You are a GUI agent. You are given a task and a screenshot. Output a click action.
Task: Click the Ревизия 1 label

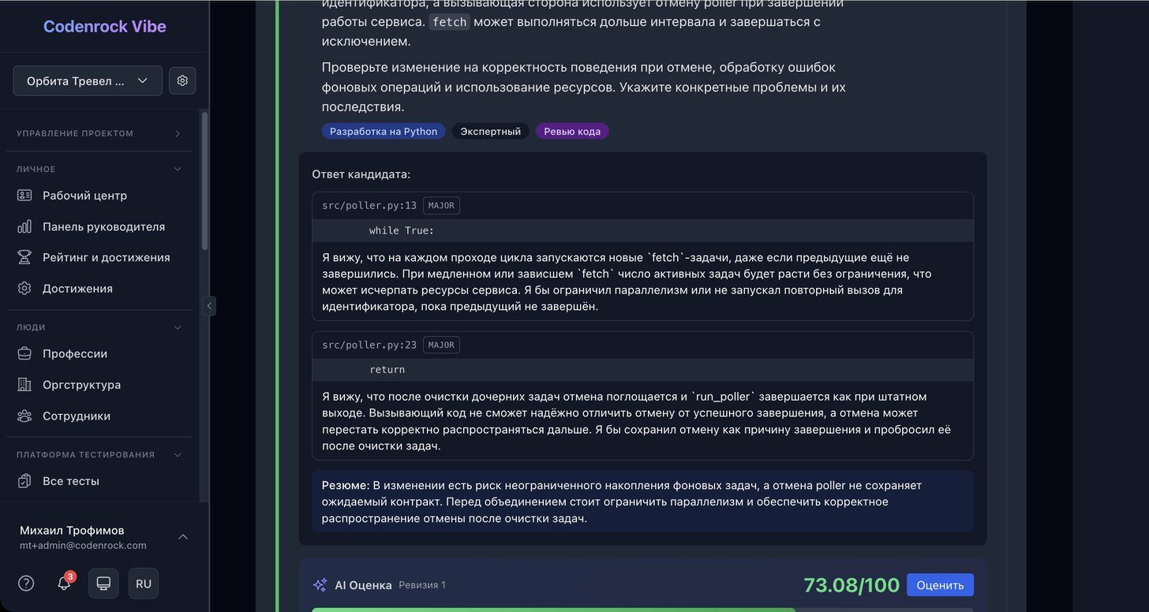[x=422, y=585]
